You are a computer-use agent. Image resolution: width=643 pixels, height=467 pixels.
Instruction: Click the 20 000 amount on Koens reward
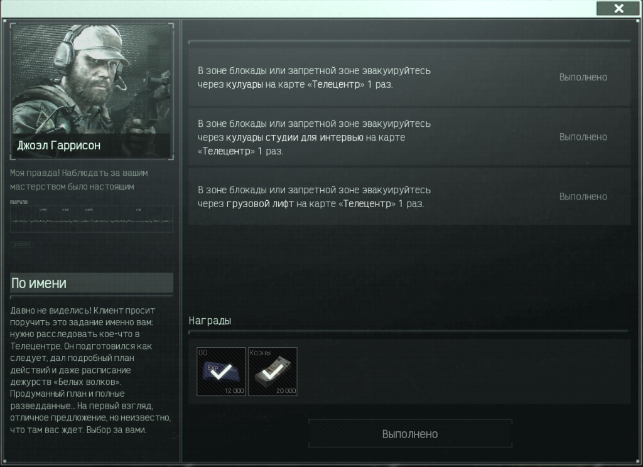(x=286, y=391)
